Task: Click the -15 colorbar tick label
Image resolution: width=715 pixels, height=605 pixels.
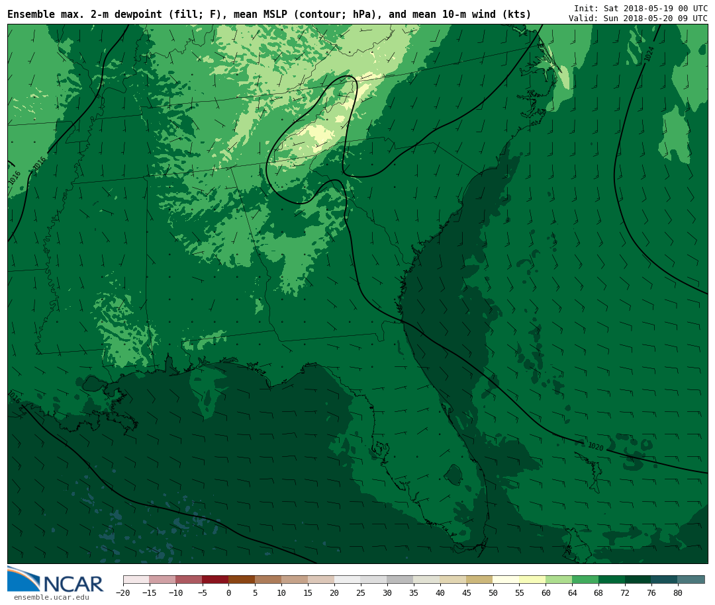Action: [x=149, y=592]
